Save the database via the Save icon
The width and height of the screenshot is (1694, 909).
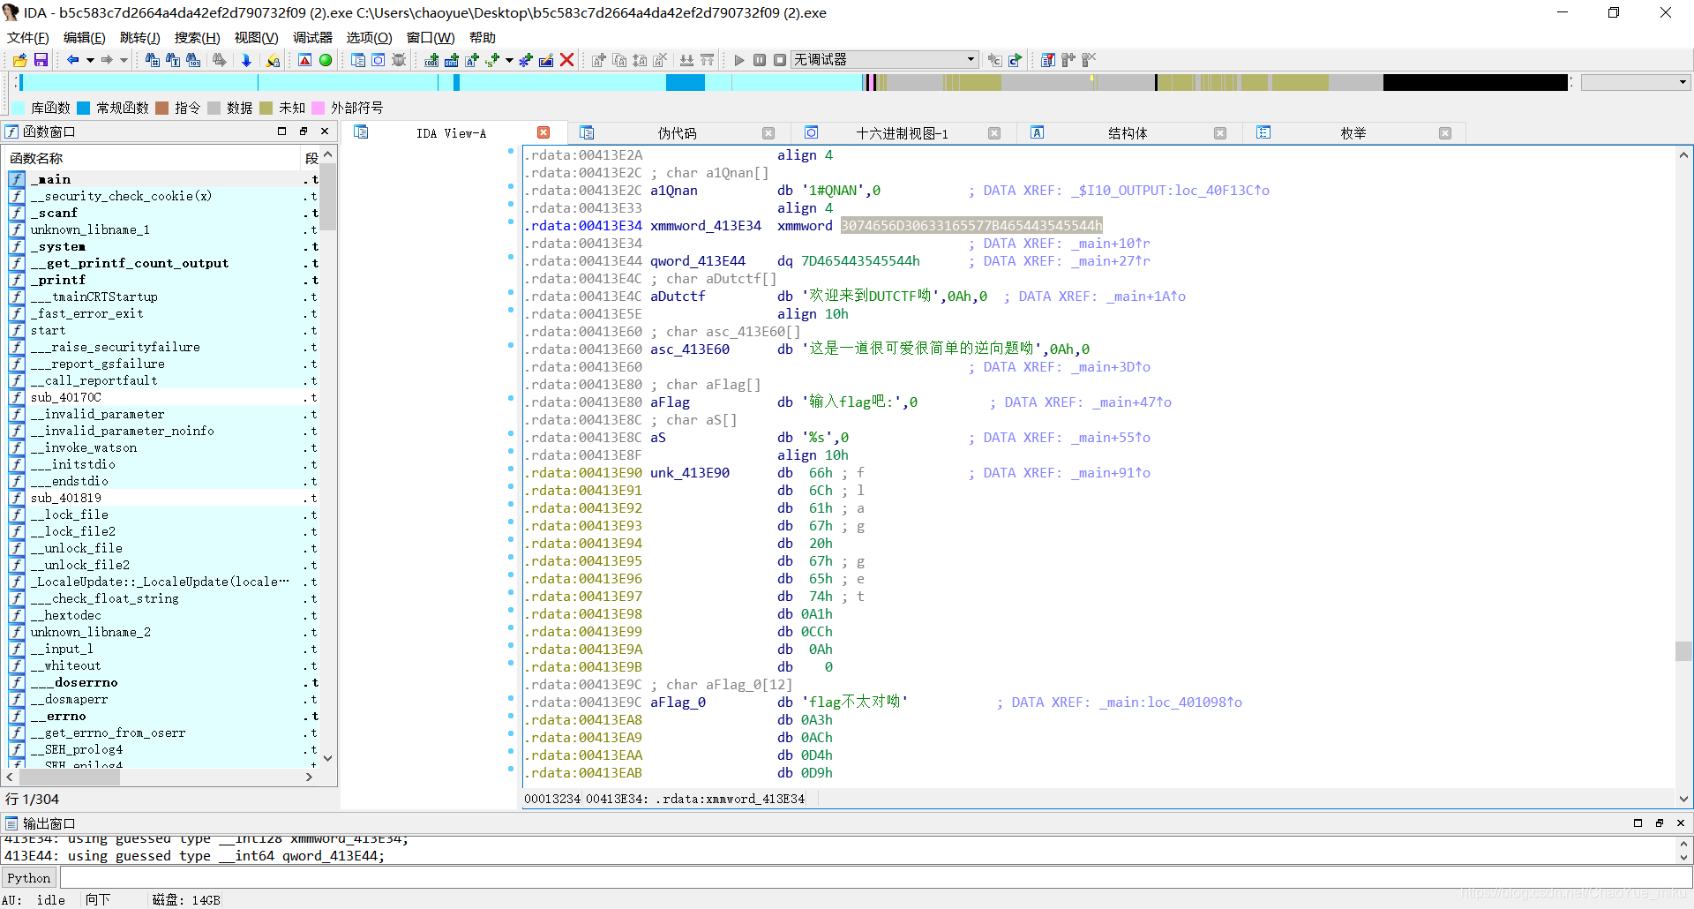41,59
